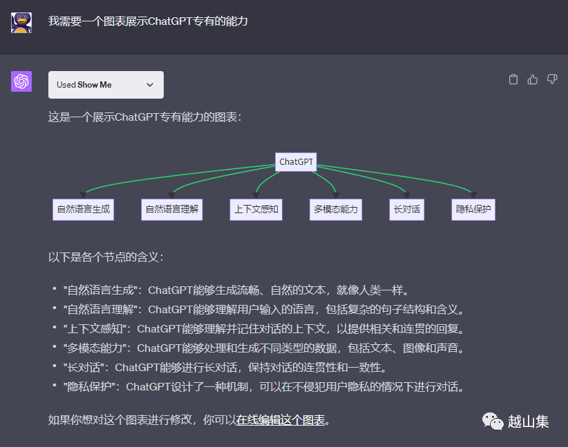Screen dimensions: 568x447
Task: Click the heading 以下是各个节点的含义
Action: tap(106, 257)
